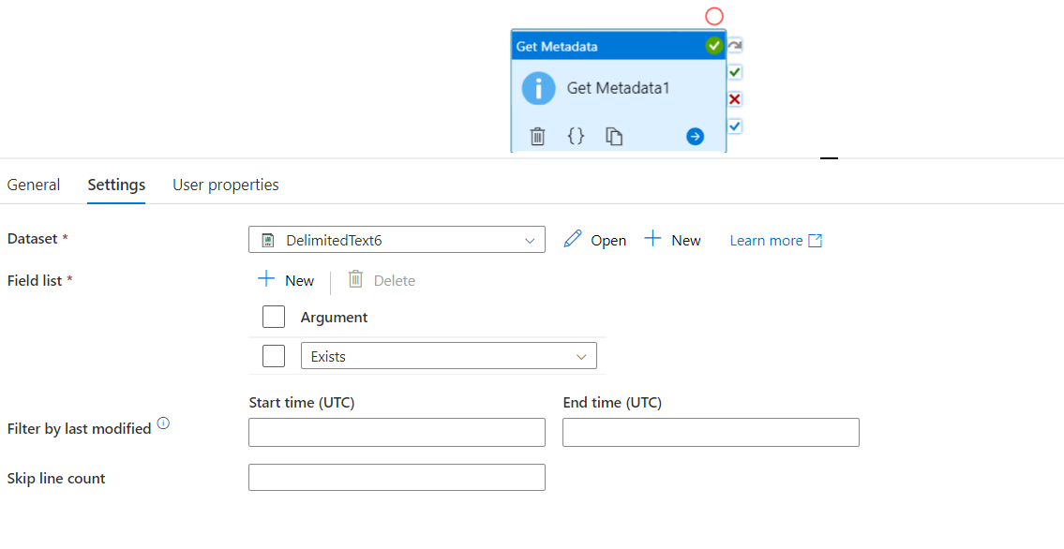The image size is (1064, 549).
Task: Create a New dataset with plus button
Action: pyautogui.click(x=672, y=239)
